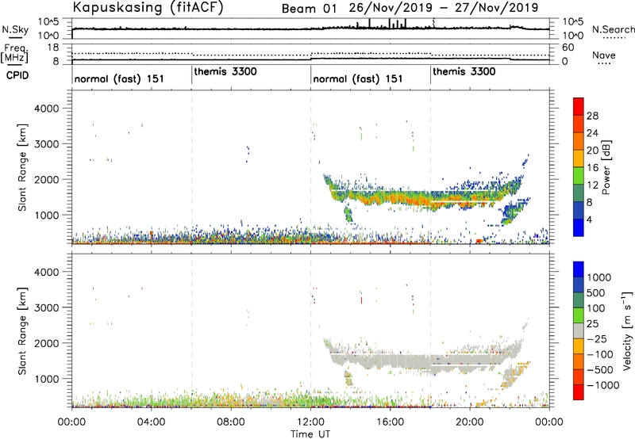Click the '60' tick on Nave axis
Screen dimensions: 635x439
point(568,48)
